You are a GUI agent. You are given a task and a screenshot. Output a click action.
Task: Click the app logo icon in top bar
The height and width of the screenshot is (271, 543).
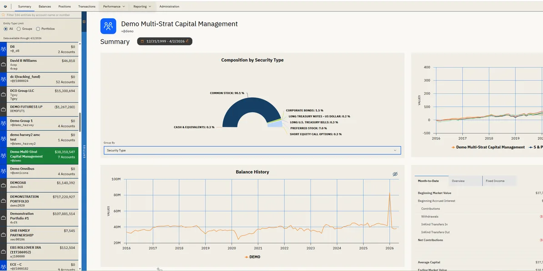tap(5, 6)
